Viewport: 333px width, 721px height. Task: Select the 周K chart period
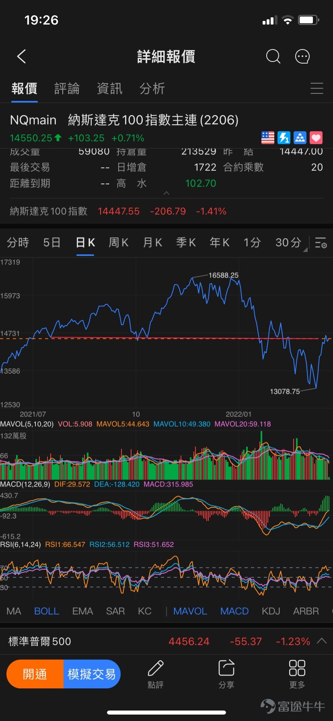119,243
